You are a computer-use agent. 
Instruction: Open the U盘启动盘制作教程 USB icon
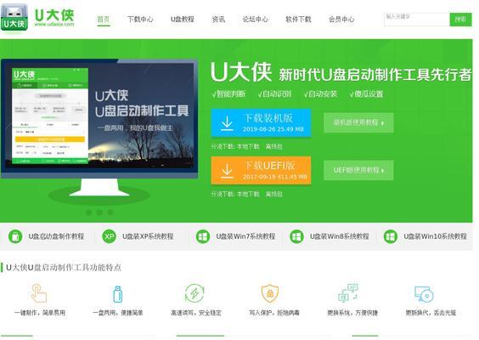[15, 236]
